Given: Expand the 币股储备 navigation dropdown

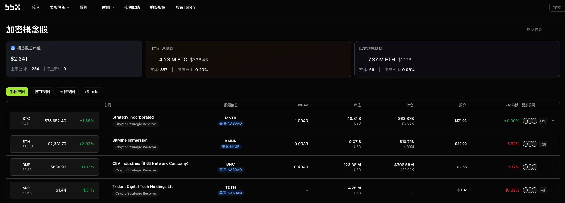Looking at the screenshot, I should coord(59,7).
